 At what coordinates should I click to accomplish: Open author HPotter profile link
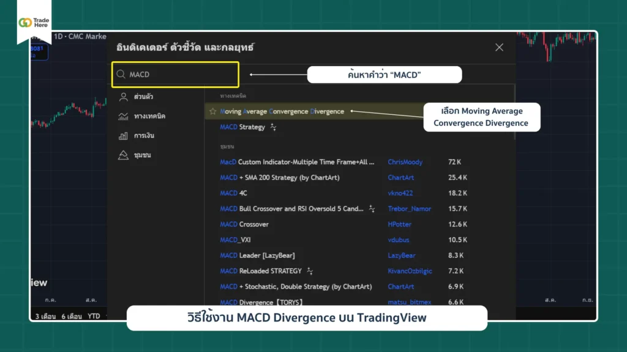[399, 224]
